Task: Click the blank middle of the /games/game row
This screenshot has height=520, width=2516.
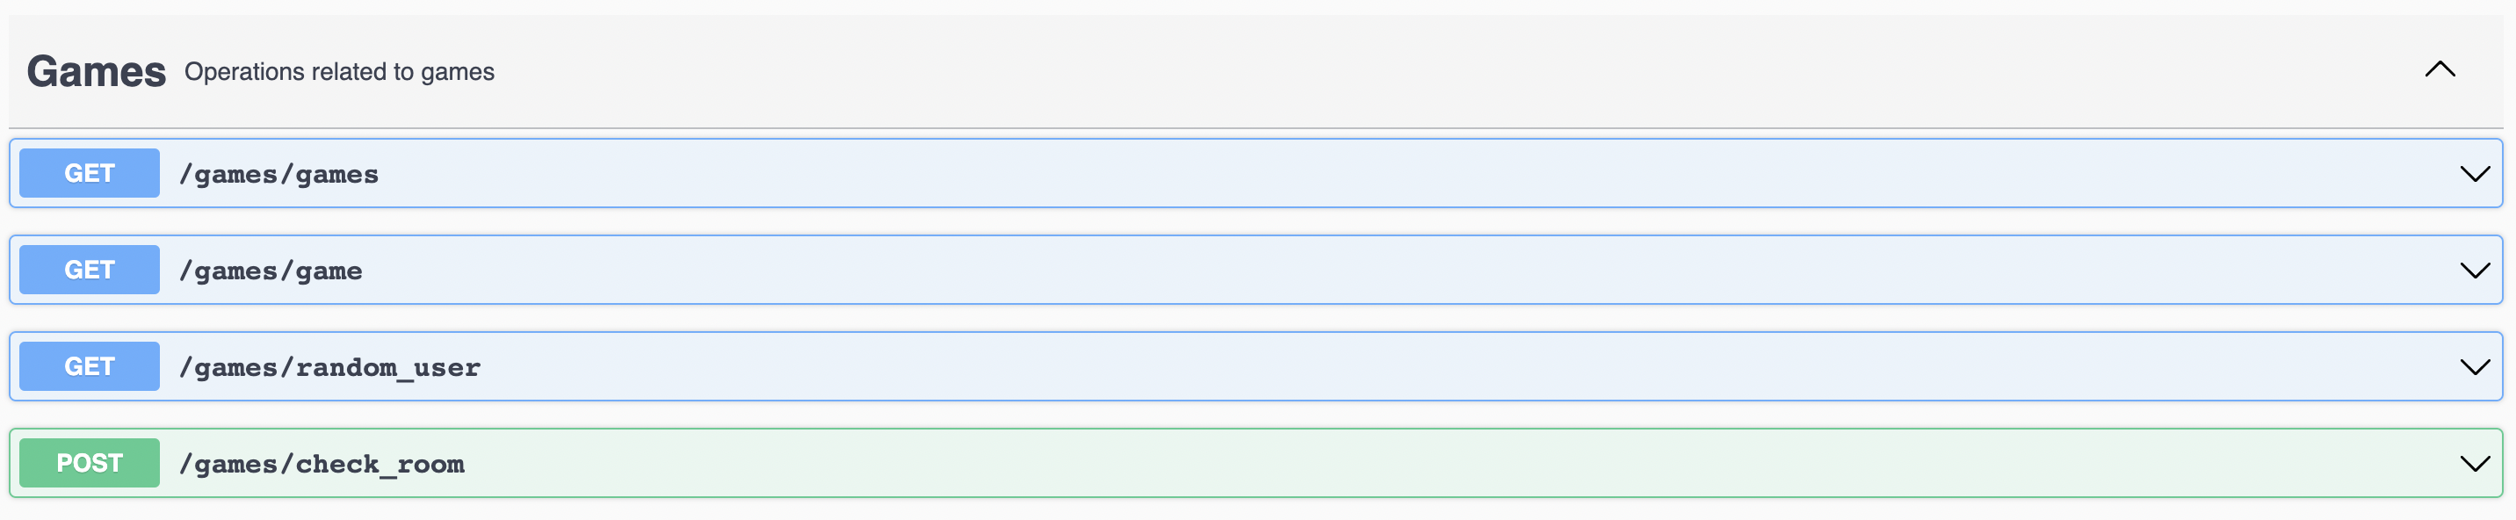Action: [x=1368, y=271]
